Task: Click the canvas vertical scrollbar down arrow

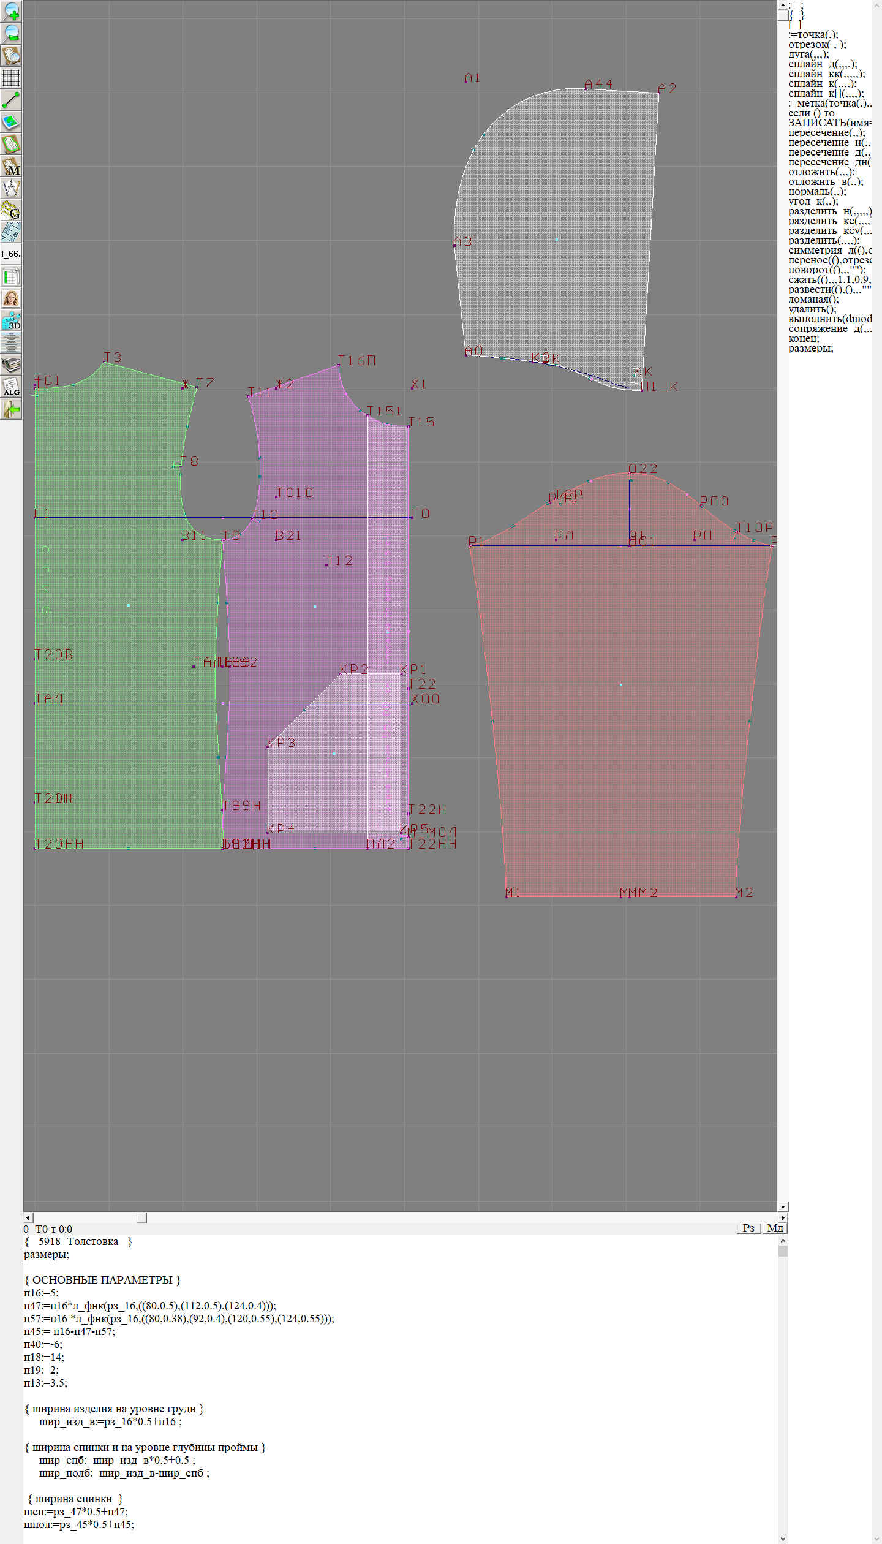Action: coord(783,1206)
